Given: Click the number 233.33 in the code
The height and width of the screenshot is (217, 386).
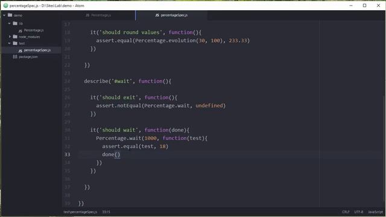Looking at the screenshot, I should pos(238,40).
